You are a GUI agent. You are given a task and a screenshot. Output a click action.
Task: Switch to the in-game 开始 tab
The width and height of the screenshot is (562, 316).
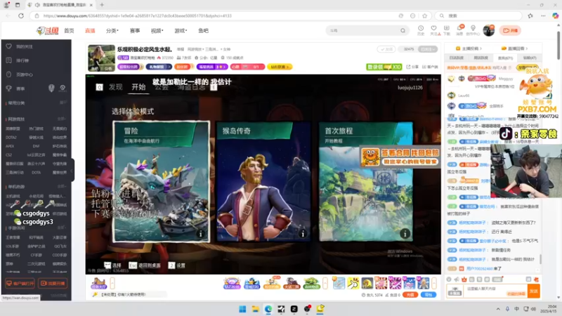point(138,87)
